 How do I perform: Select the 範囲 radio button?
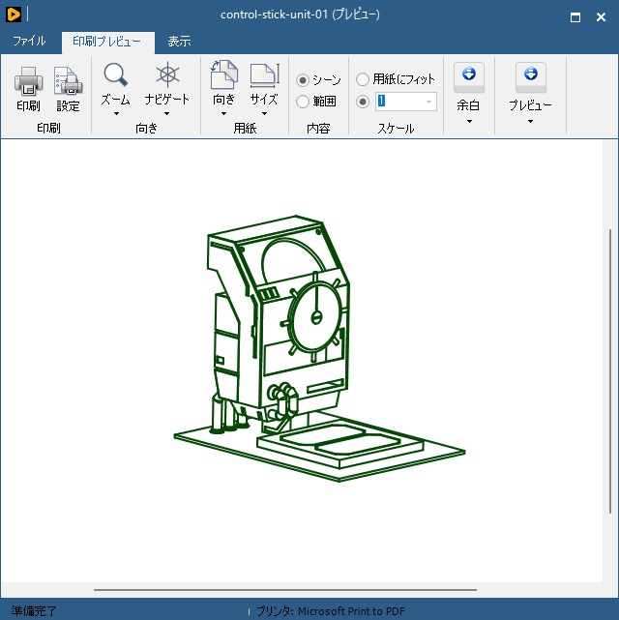[303, 102]
